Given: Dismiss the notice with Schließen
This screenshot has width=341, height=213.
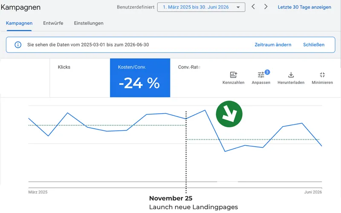Looking at the screenshot, I should 314,45.
